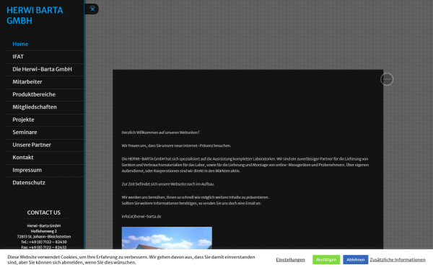433x270 pixels.
Task: Select Datenschutz in the navigation
Action: click(x=29, y=183)
